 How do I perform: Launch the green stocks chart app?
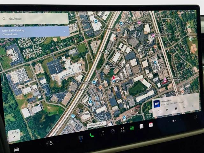point(132,128)
